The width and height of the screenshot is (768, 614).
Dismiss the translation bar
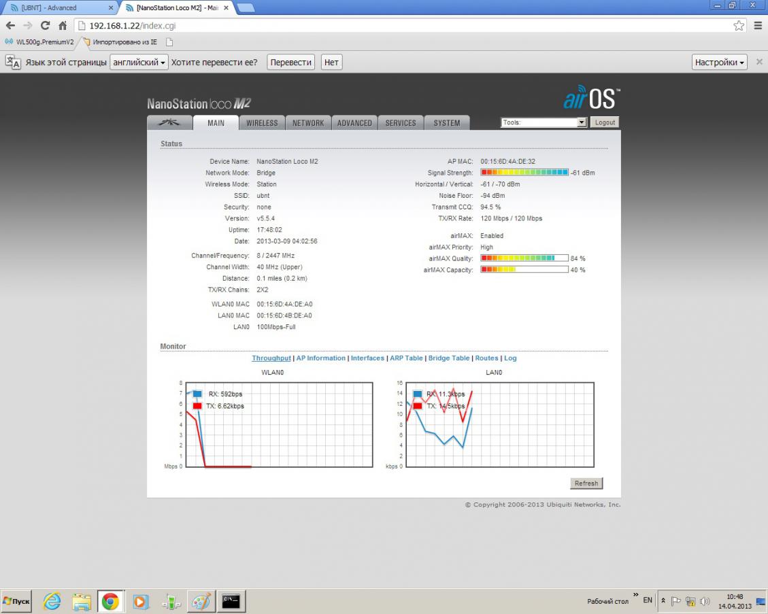[x=759, y=62]
